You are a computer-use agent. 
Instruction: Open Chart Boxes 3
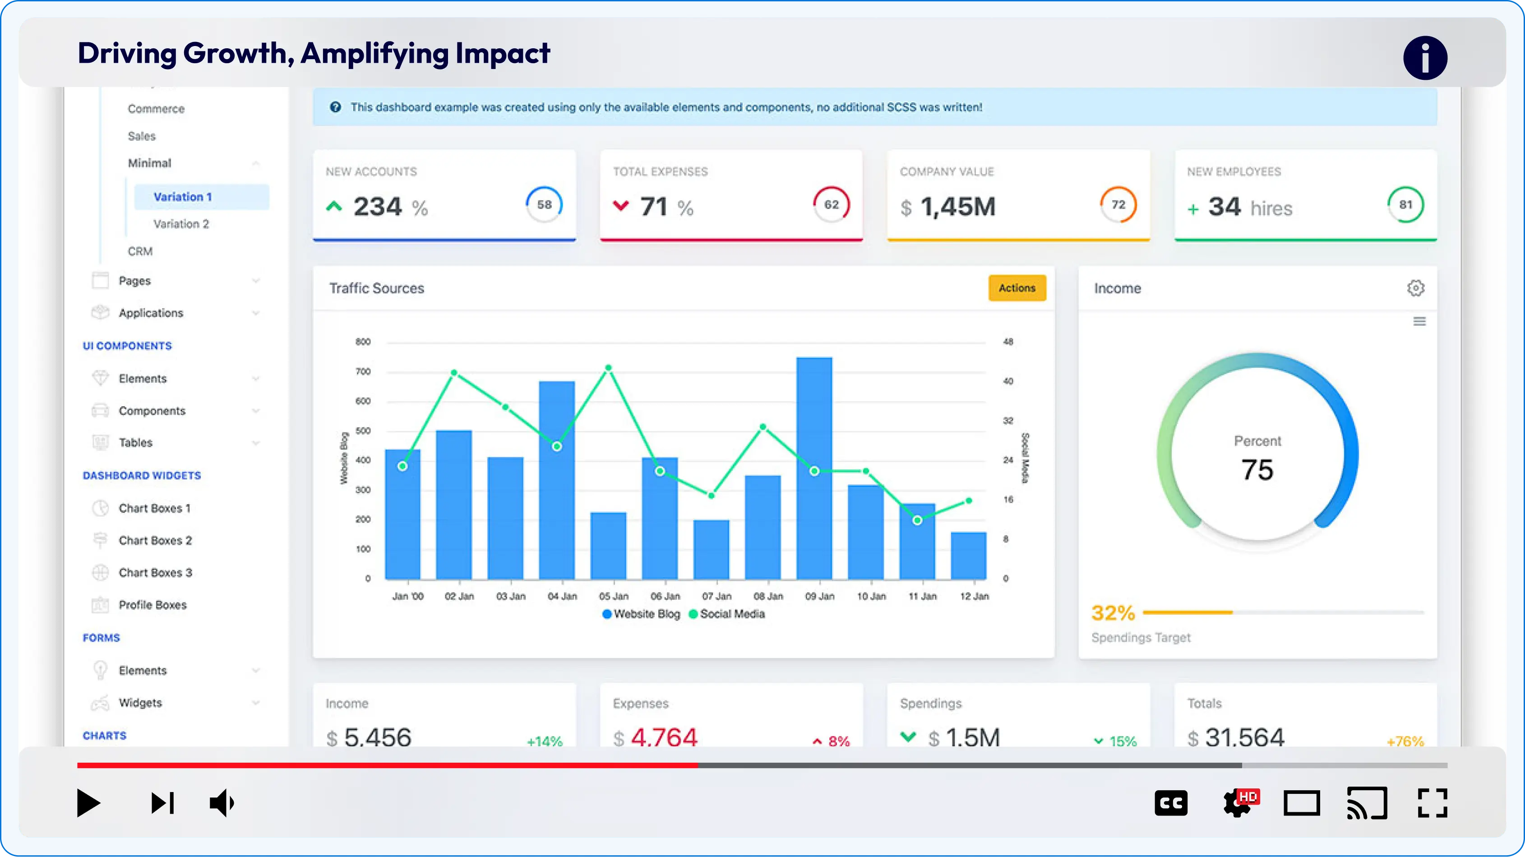155,573
